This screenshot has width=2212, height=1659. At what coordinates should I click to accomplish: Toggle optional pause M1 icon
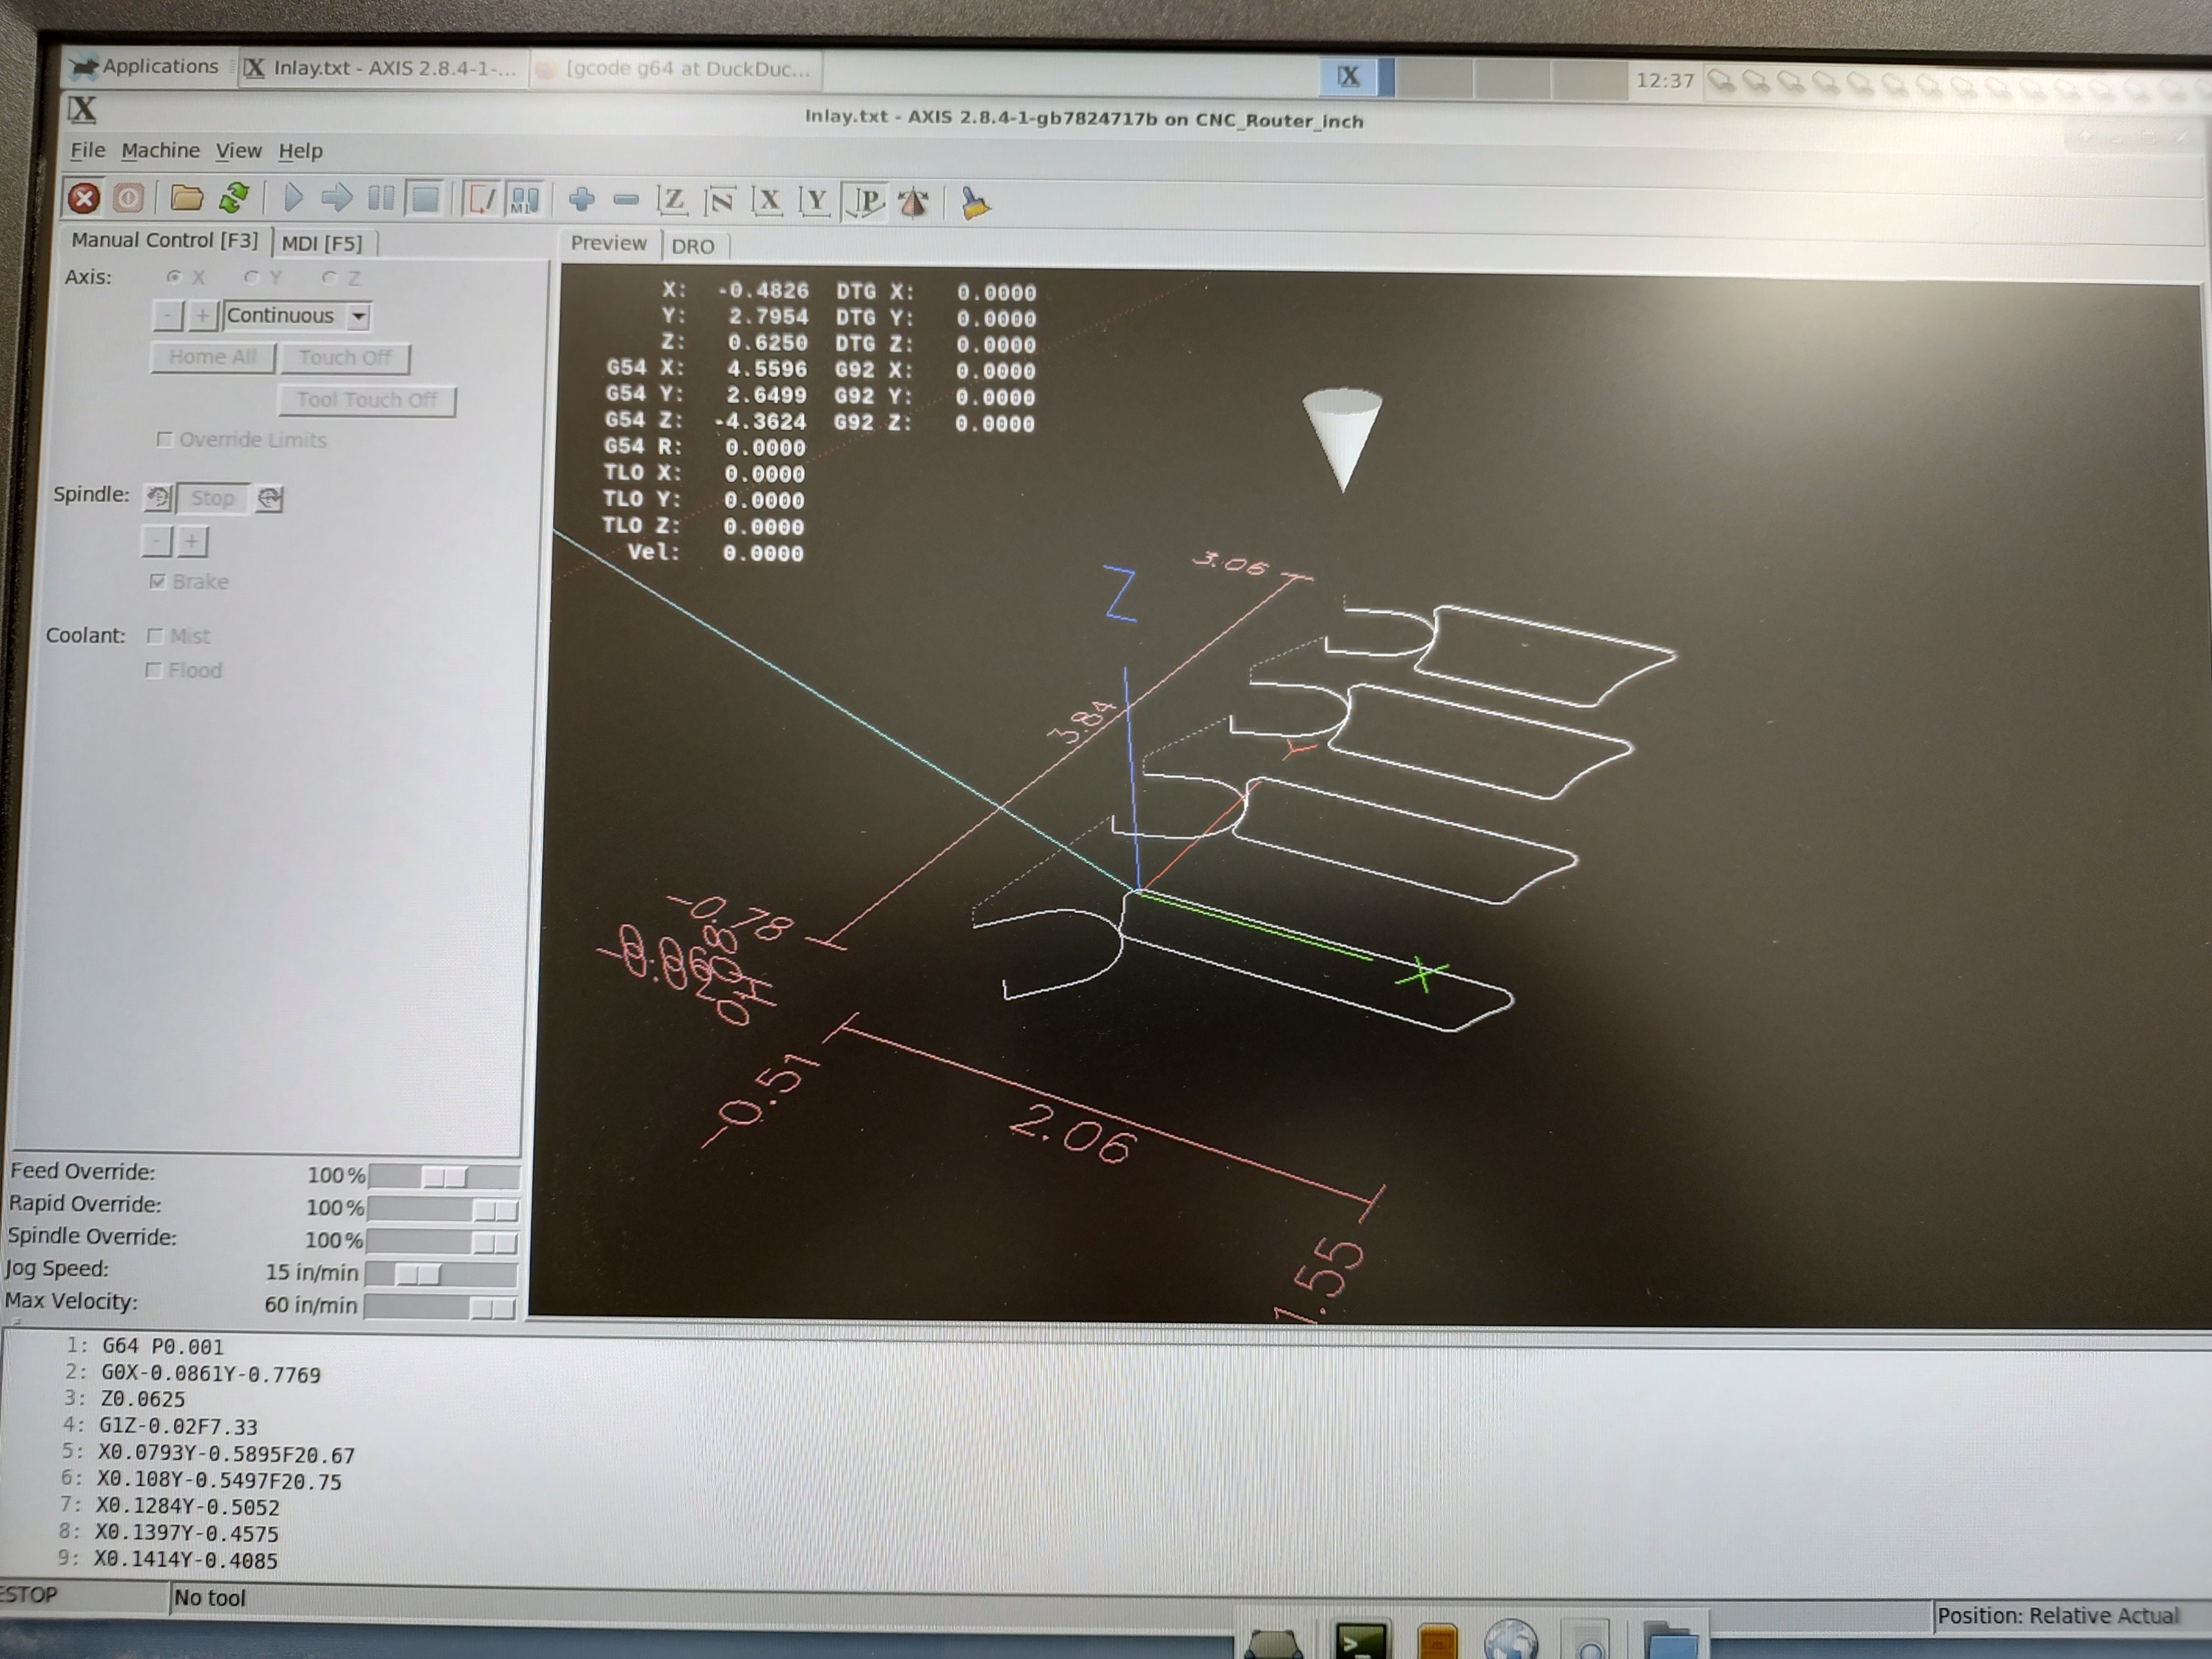[x=525, y=199]
